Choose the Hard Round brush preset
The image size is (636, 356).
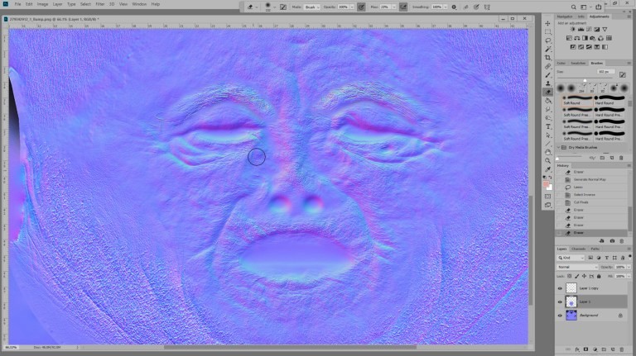[x=610, y=100]
